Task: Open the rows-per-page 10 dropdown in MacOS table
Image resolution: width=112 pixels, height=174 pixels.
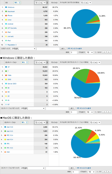Action: click(x=92, y=172)
